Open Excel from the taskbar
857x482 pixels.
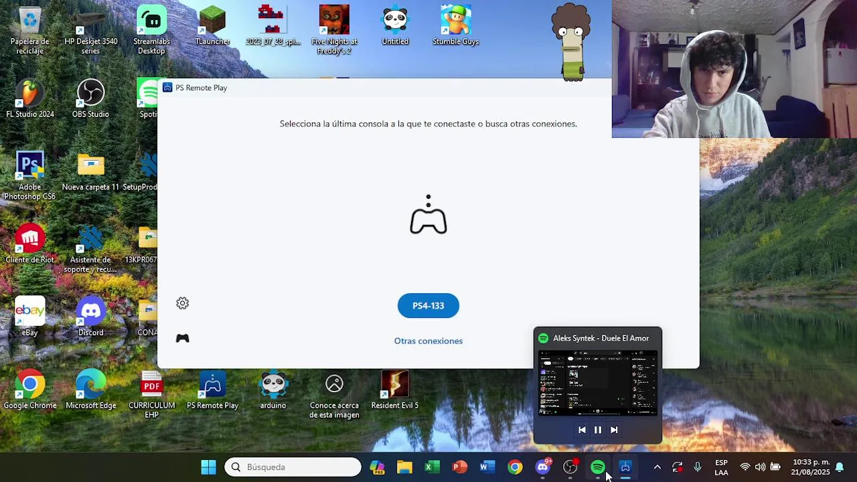point(432,467)
